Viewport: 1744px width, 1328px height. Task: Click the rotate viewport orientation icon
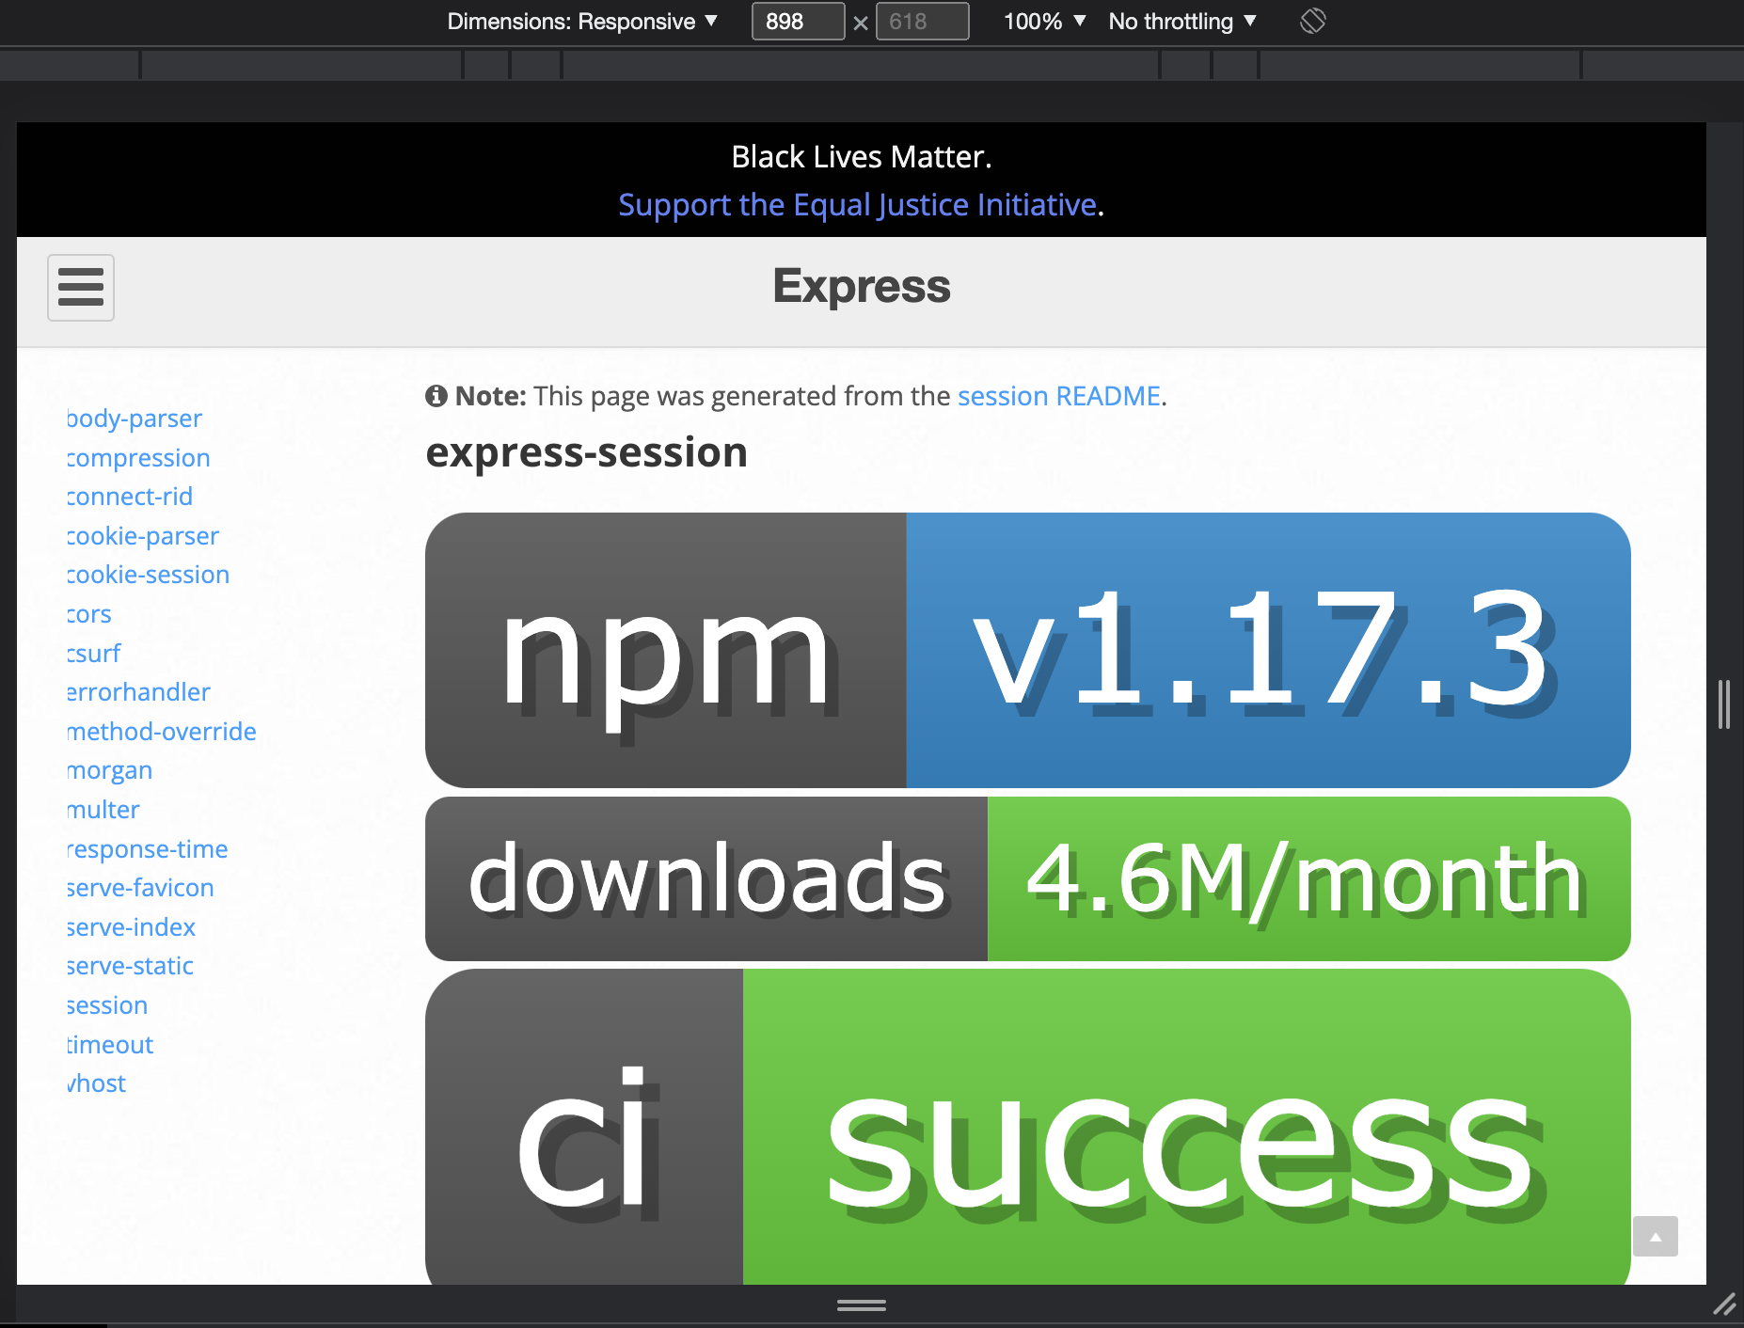(x=1313, y=21)
